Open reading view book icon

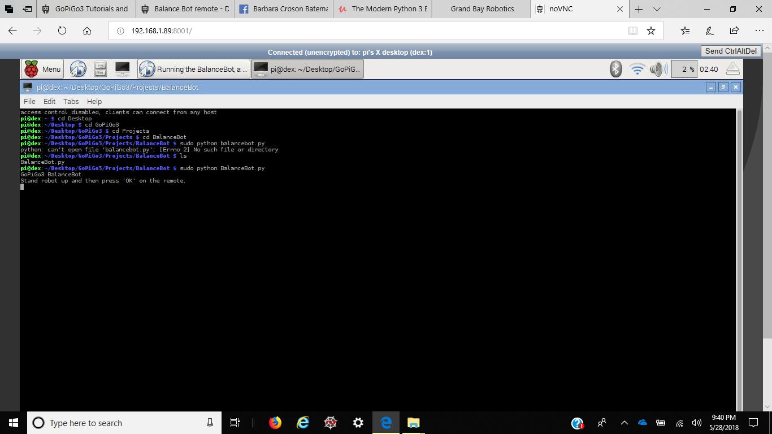[x=633, y=31]
